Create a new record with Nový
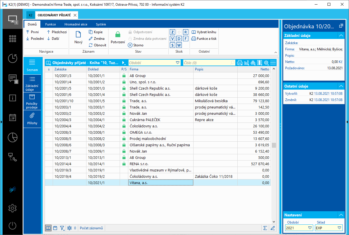349x235 pixels. coord(78,37)
